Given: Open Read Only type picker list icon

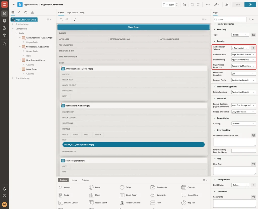Looking at the screenshot, I should [x=253, y=35].
